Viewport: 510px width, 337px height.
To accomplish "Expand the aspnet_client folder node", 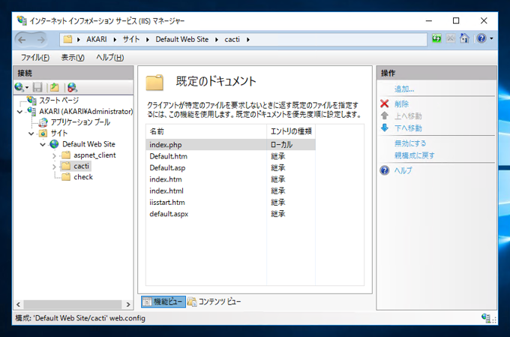I will tap(54, 155).
